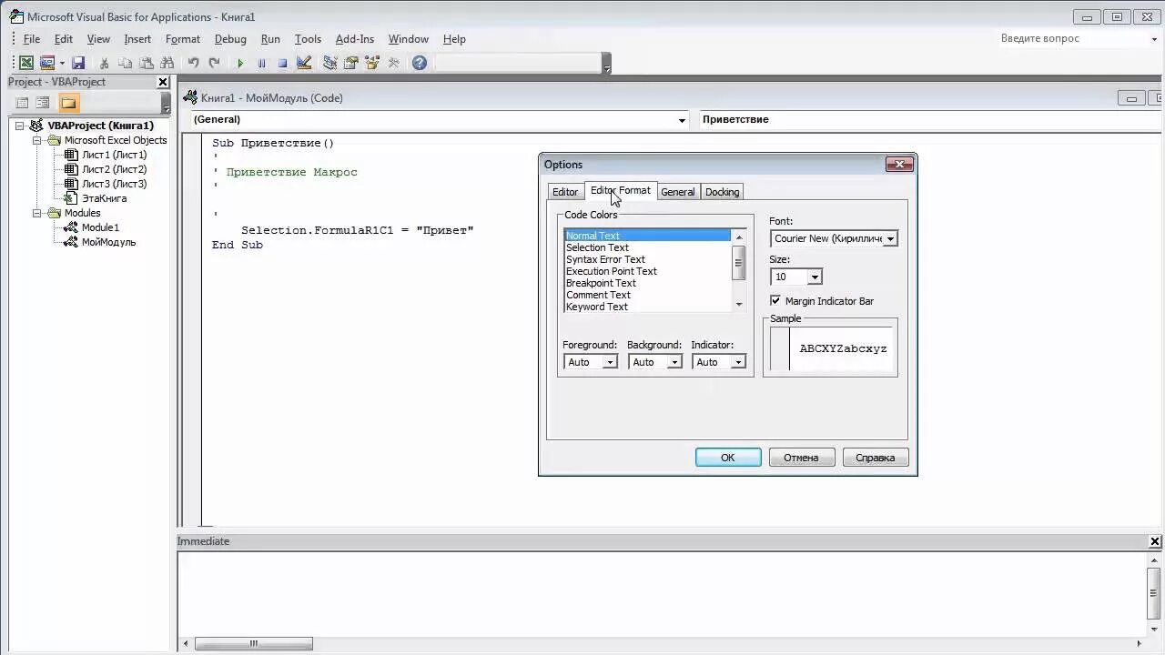Toggle Design Mode icon
1165x655 pixels.
click(304, 63)
